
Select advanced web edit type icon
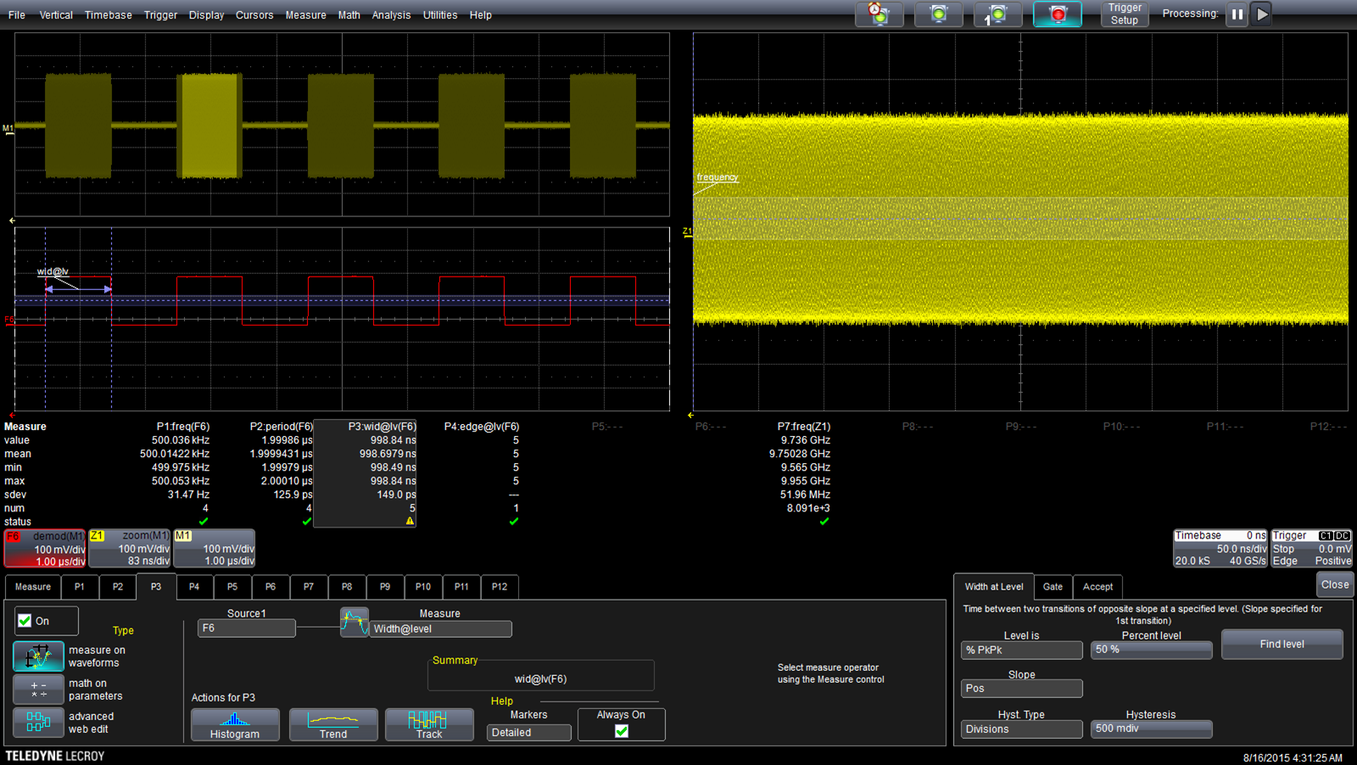point(38,723)
